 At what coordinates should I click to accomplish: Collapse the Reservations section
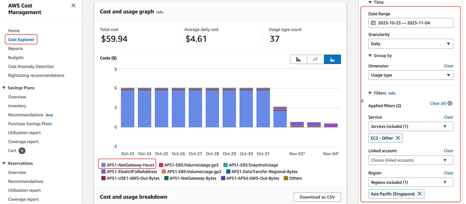click(4, 163)
